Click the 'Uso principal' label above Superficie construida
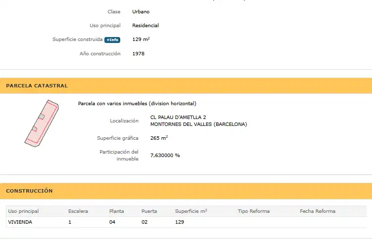Viewport: 372px width, 240px height. coord(105,26)
